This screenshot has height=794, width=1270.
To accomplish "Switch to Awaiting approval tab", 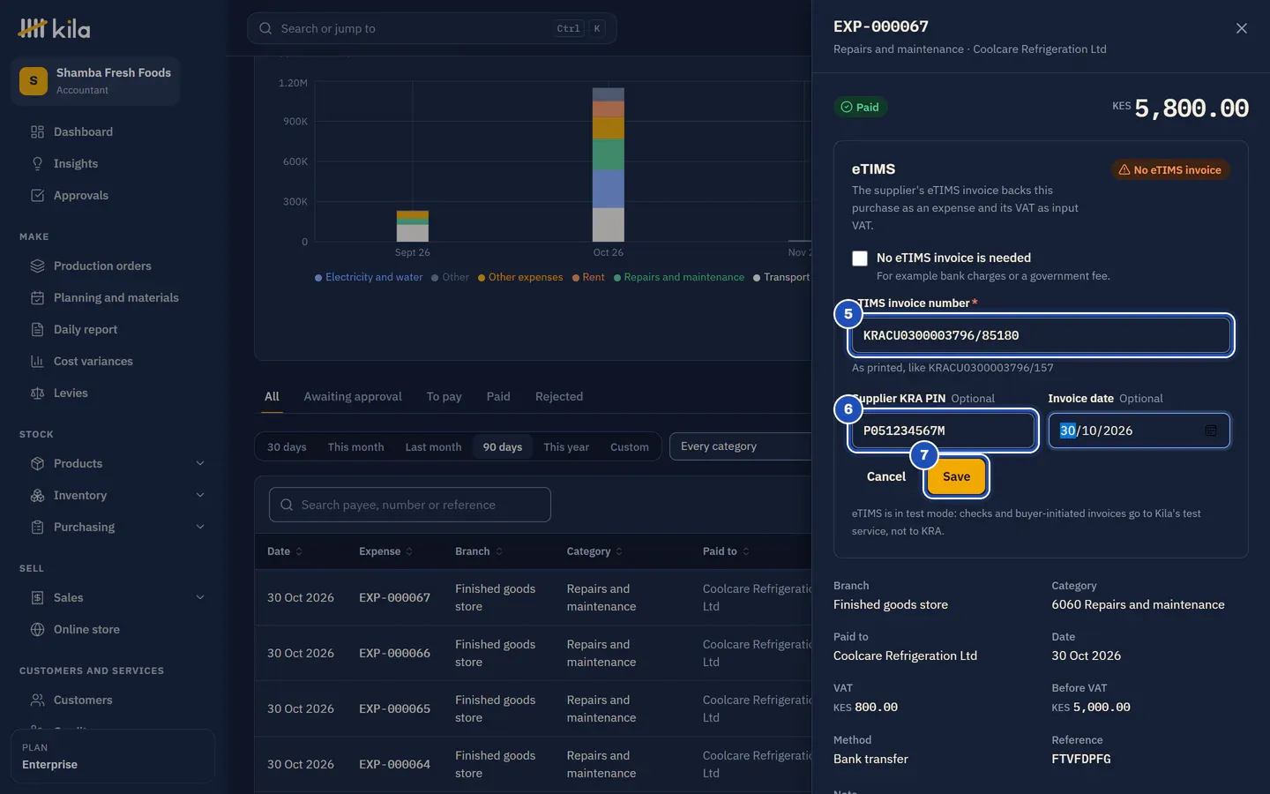I will point(353,396).
